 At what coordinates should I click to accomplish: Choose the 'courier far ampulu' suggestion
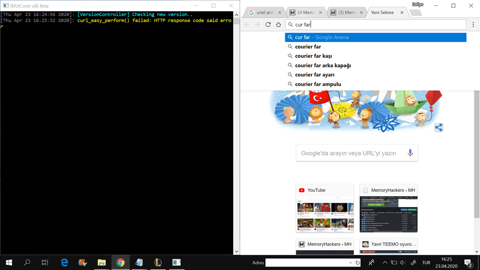click(375, 84)
